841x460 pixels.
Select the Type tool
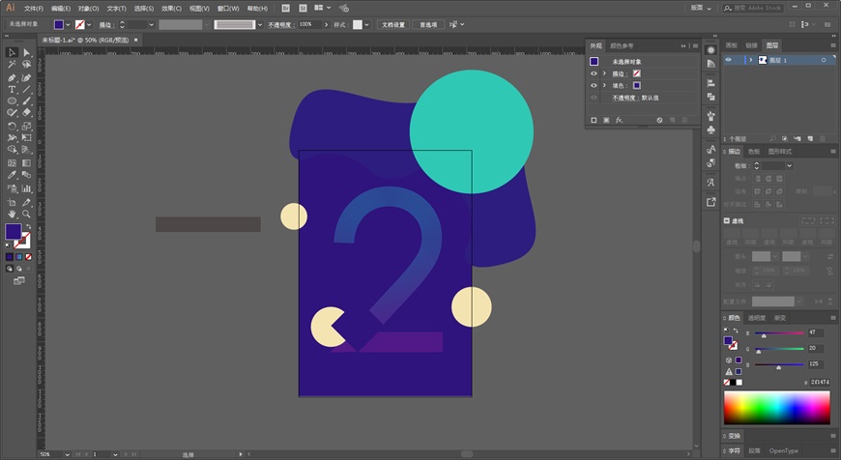pos(12,89)
